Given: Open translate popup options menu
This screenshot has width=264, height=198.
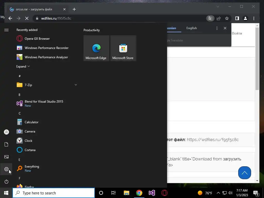Looking at the screenshot, I should coord(217,28).
